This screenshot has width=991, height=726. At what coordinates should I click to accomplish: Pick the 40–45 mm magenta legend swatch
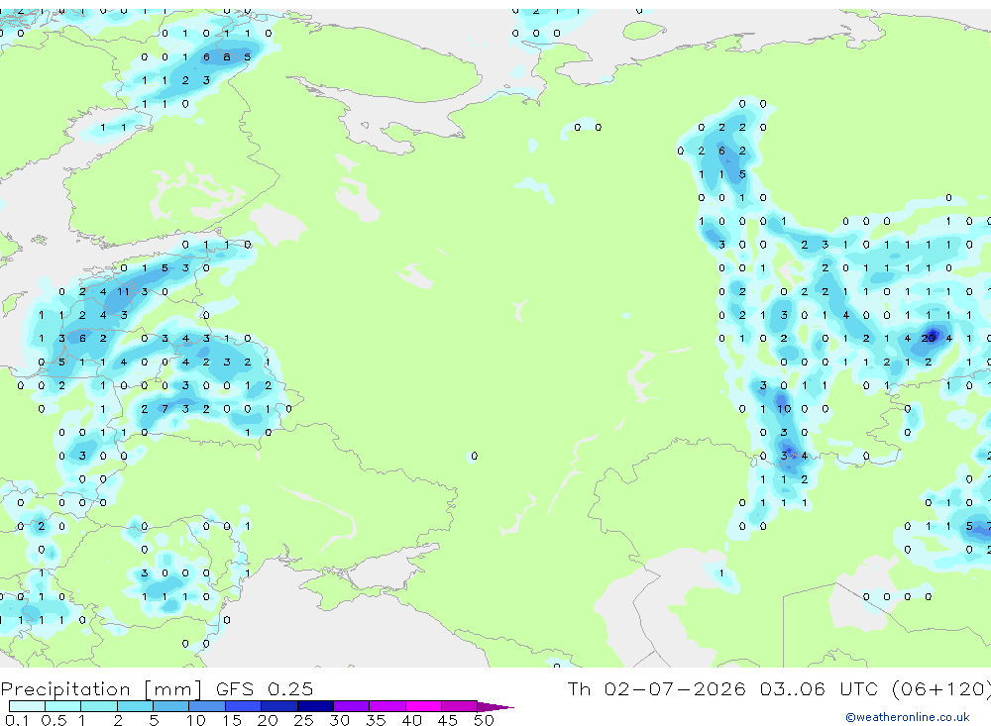(x=423, y=706)
